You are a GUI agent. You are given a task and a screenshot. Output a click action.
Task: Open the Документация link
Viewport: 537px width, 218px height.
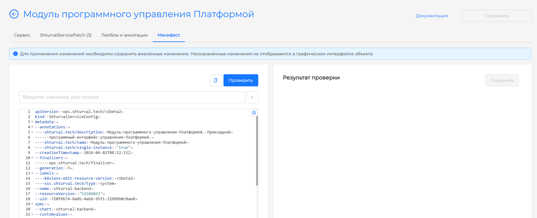coord(432,16)
